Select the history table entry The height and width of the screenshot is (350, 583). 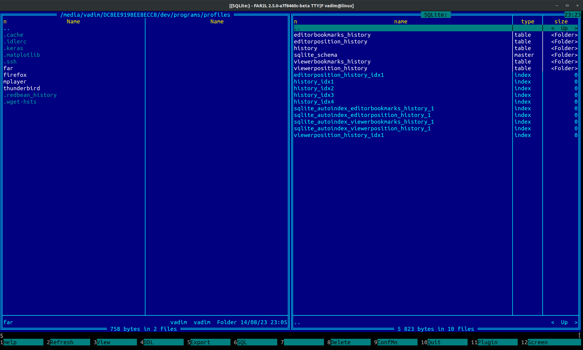pyautogui.click(x=305, y=48)
